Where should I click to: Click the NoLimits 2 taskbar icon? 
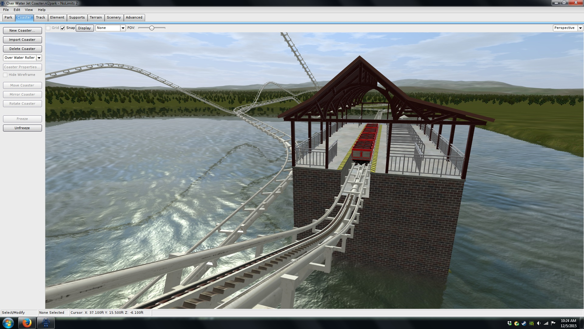46,323
